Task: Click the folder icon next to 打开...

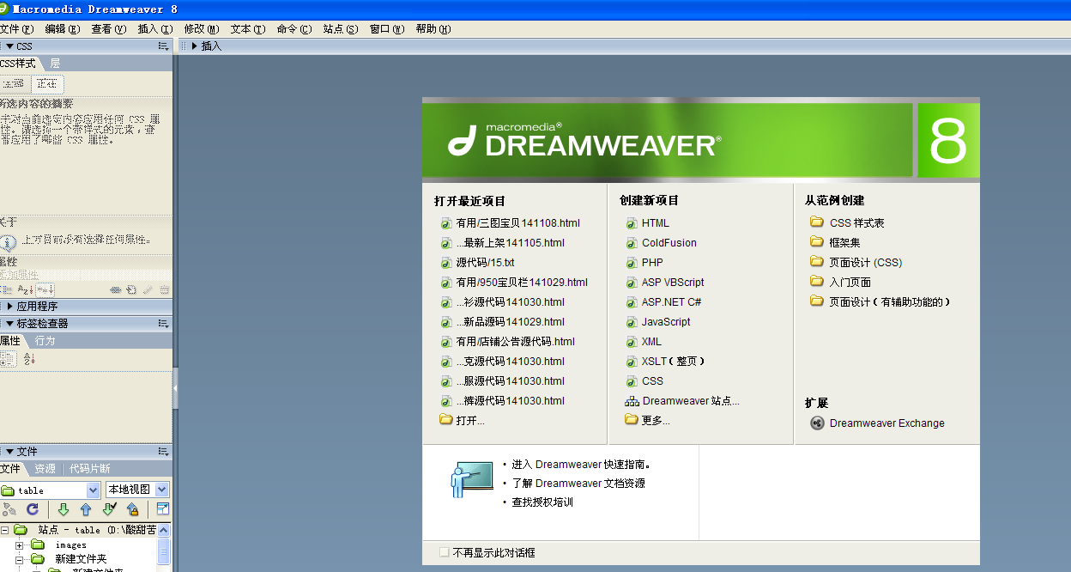Action: (x=445, y=420)
